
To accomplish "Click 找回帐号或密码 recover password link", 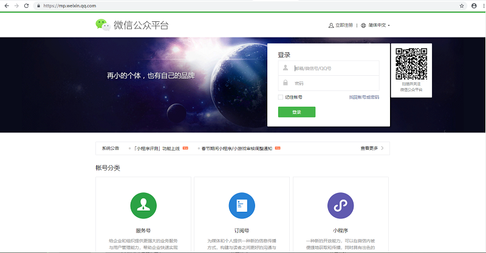I will 364,97.
